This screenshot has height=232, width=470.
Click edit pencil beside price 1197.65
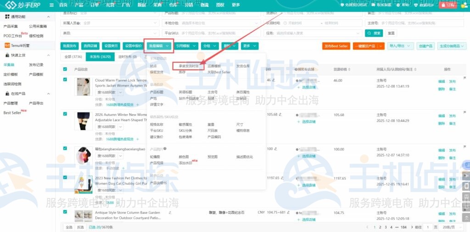(x=282, y=178)
